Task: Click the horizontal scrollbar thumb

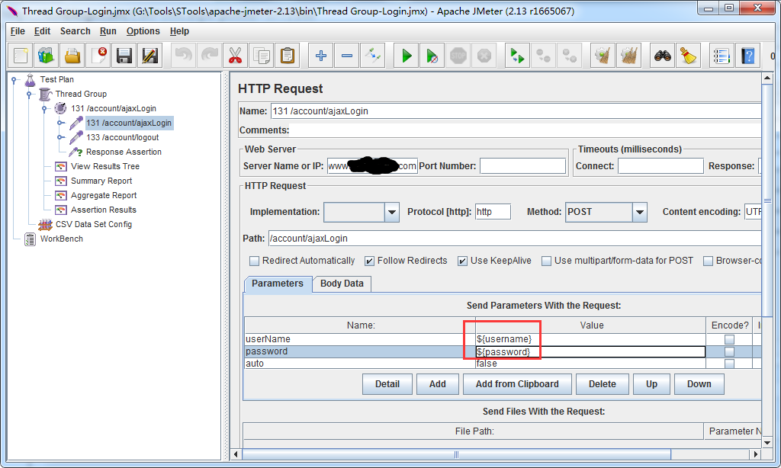Action: click(x=456, y=454)
